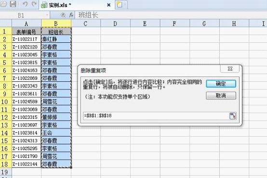Select row 10 header

point(6,102)
